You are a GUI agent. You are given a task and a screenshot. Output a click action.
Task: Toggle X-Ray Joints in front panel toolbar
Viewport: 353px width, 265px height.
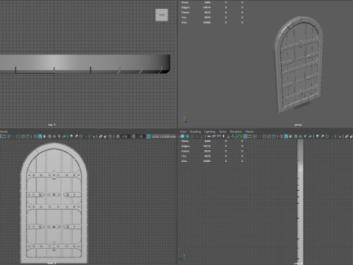tap(110, 136)
